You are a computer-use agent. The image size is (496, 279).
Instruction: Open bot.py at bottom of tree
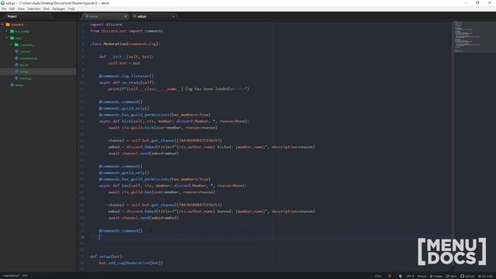point(19,84)
